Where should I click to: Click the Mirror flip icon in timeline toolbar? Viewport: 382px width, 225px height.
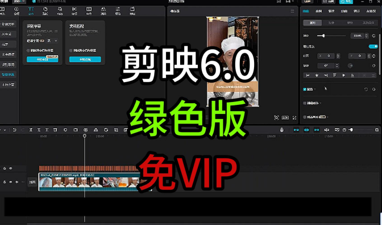tap(95, 130)
